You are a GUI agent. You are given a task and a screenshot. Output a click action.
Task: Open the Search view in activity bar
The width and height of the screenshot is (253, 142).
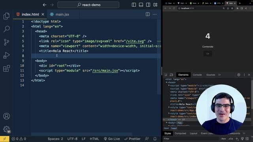coord(6,29)
